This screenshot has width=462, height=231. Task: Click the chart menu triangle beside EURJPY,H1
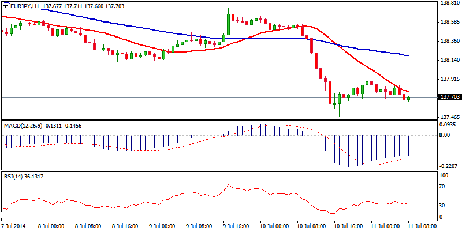click(x=5, y=6)
